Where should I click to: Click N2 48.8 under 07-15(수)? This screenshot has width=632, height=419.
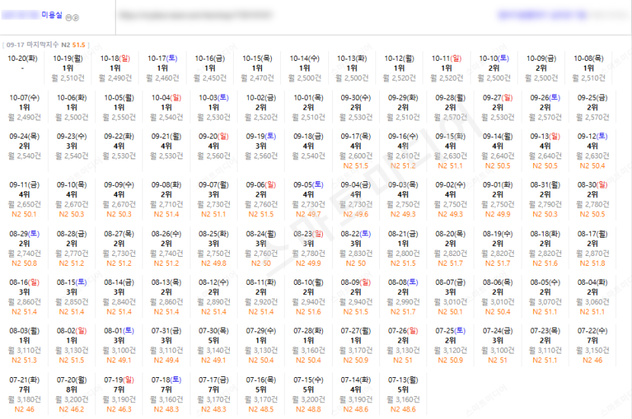pyautogui.click(x=308, y=409)
